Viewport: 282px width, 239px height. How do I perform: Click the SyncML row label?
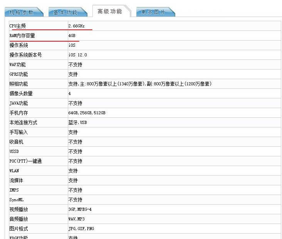click(17, 200)
